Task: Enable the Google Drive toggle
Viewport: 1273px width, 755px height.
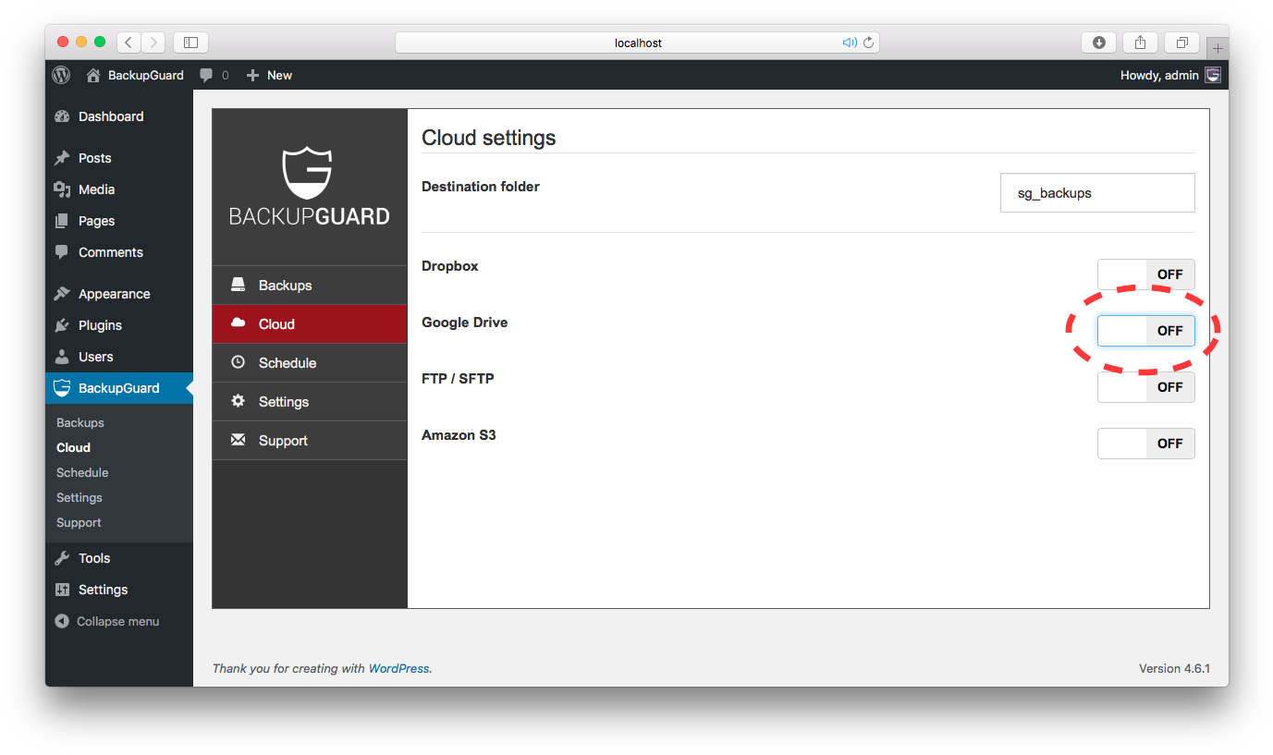Action: [1146, 331]
